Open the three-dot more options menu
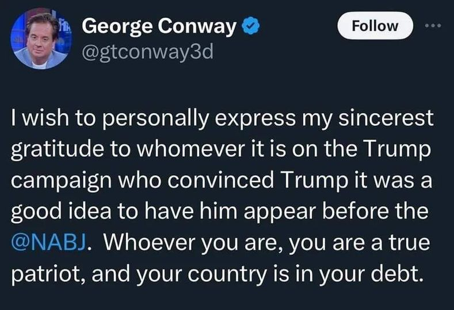Screen dimensions: 454x310 pos(431,26)
